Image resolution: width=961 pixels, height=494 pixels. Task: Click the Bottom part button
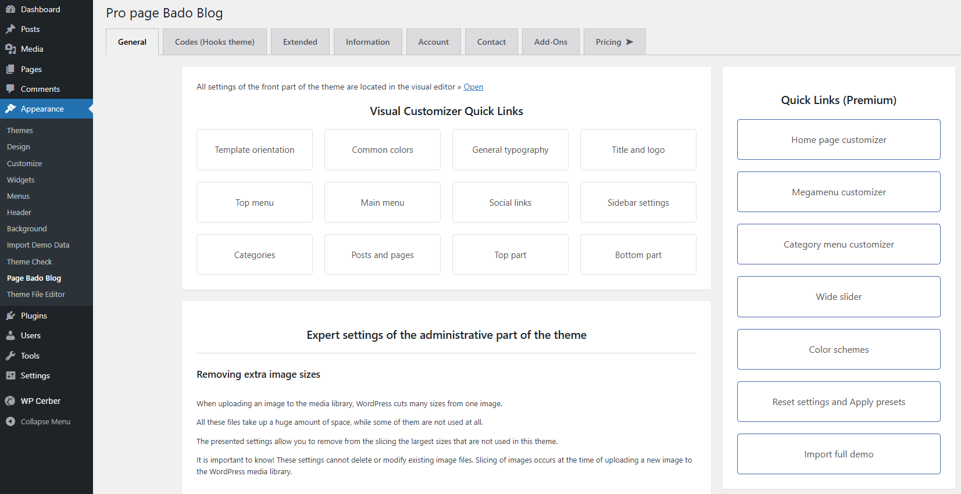coord(638,255)
